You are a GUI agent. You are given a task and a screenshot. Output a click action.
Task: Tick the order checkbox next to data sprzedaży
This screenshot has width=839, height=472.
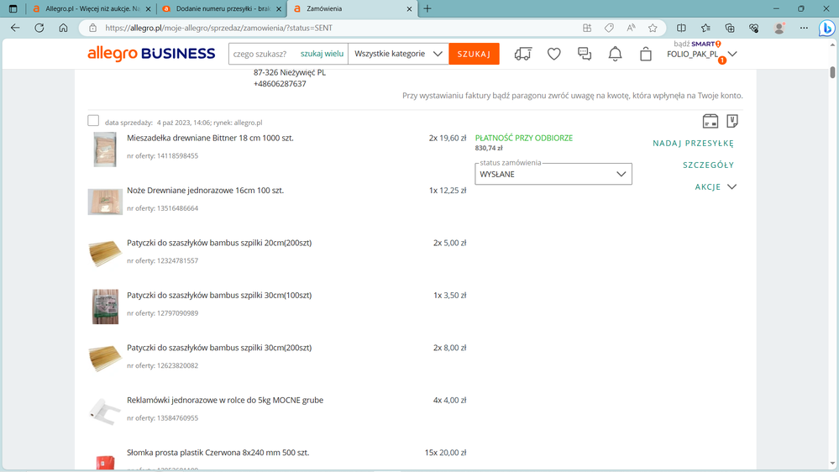click(93, 121)
